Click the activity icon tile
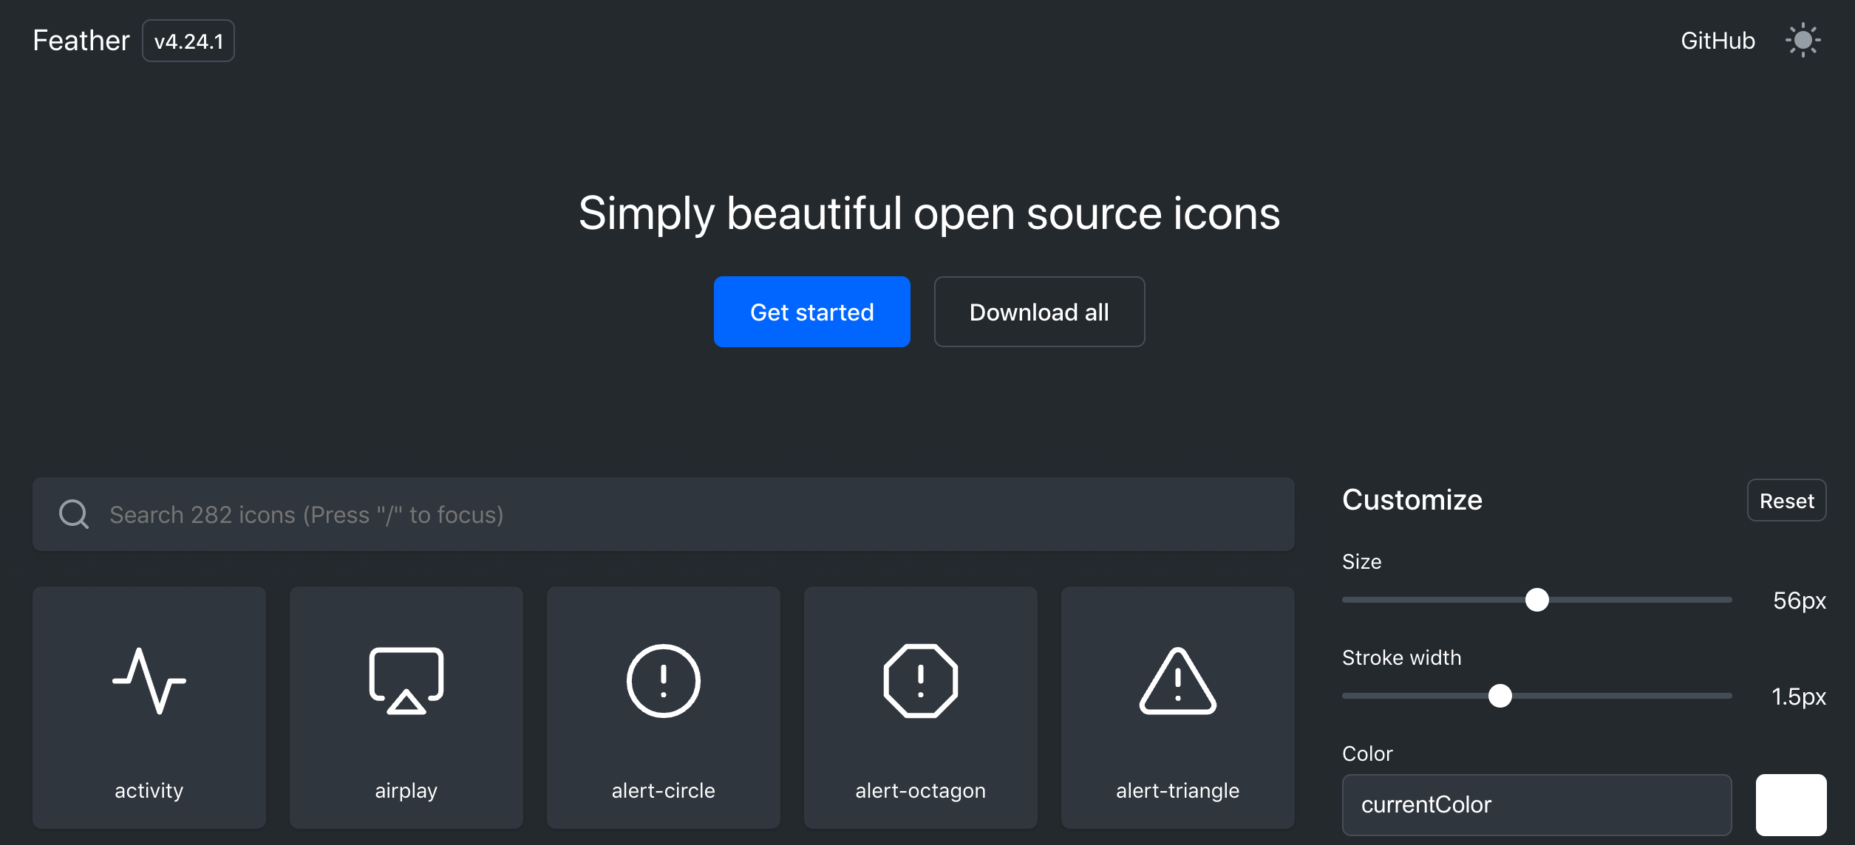Screen dimensions: 1855x845 pos(149,706)
